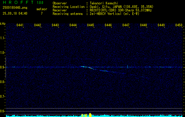This screenshot has height=117, width=185.
Task: Select the 0445 time marker
Action: 90,25
